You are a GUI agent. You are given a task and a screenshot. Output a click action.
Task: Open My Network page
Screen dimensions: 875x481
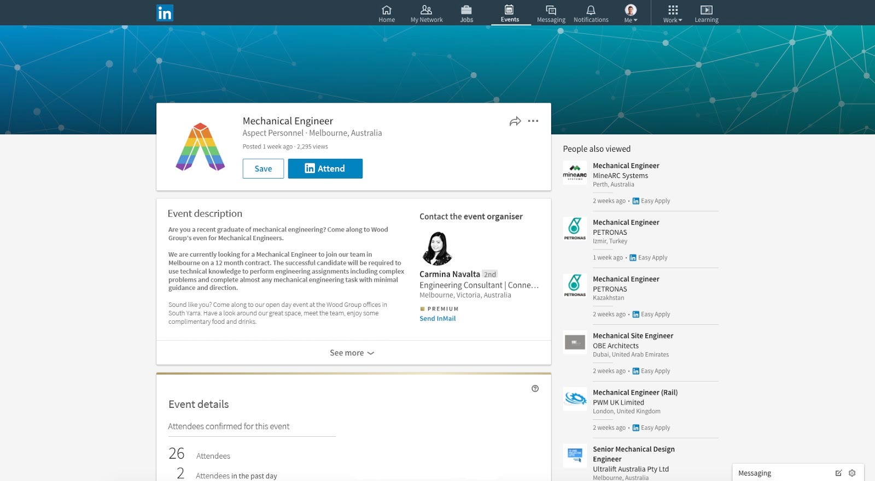coord(427,14)
